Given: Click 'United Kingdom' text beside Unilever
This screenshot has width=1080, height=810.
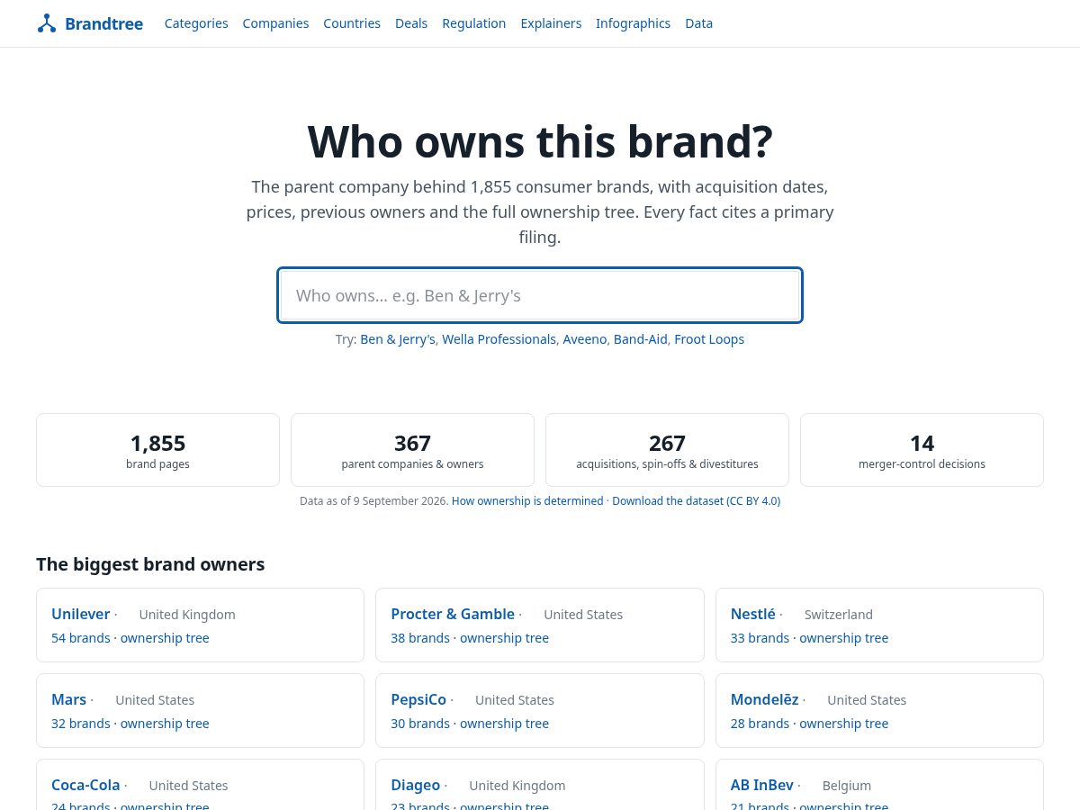Looking at the screenshot, I should [187, 615].
